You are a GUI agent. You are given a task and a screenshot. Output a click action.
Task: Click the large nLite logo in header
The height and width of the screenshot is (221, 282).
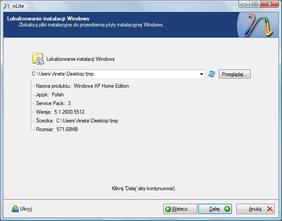pyautogui.click(x=258, y=25)
